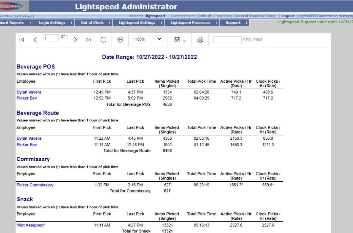Click active picks rate 2158.3
This screenshot has width=353, height=233.
[x=236, y=138]
